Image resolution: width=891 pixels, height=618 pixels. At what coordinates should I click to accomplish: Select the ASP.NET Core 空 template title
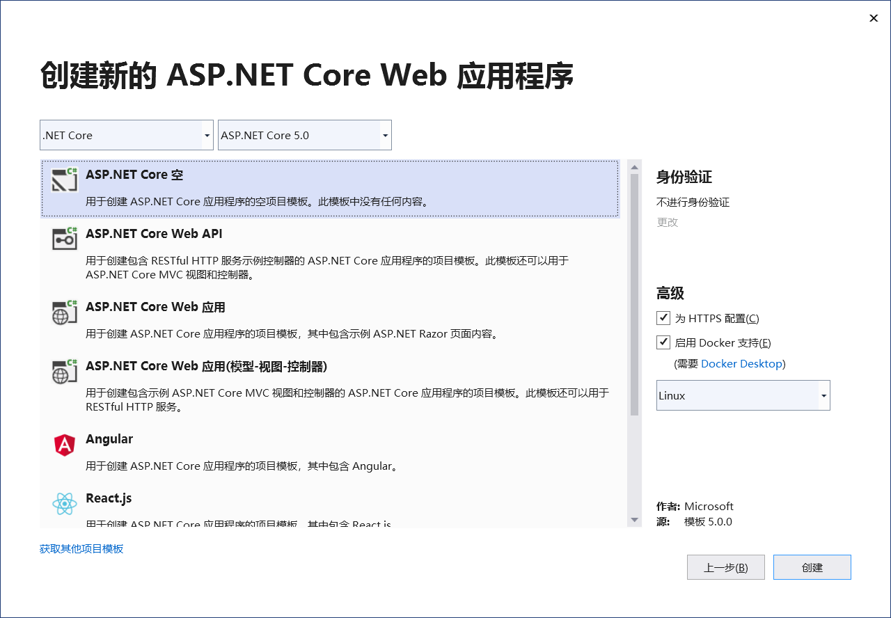tap(134, 175)
